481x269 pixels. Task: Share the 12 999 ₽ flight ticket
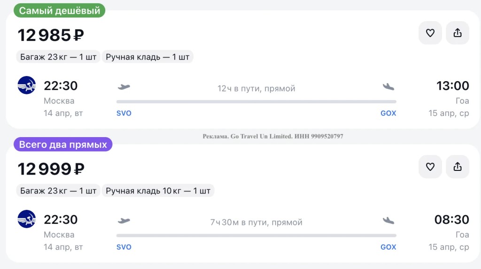[458, 167]
